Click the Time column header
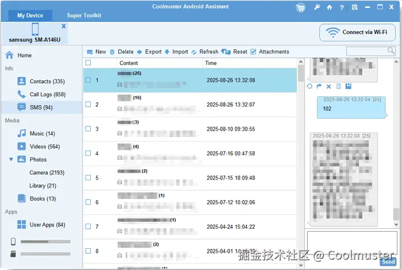Viewport: 402px width, 270px height. pos(211,63)
